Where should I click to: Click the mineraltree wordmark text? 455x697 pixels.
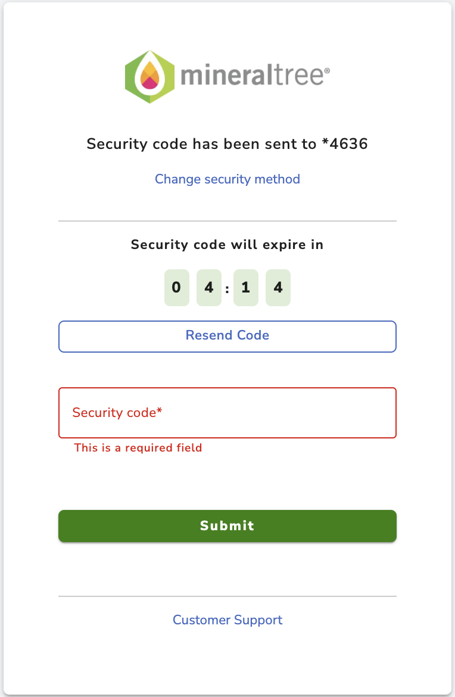pyautogui.click(x=252, y=74)
